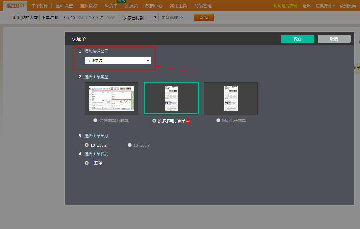The width and height of the screenshot is (360, 229).
Task: Pick the 一联单 style radio button
Action: point(87,163)
